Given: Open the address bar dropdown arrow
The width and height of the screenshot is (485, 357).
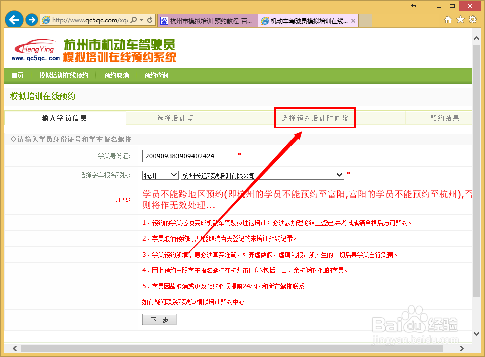Looking at the screenshot, I should click(142, 20).
